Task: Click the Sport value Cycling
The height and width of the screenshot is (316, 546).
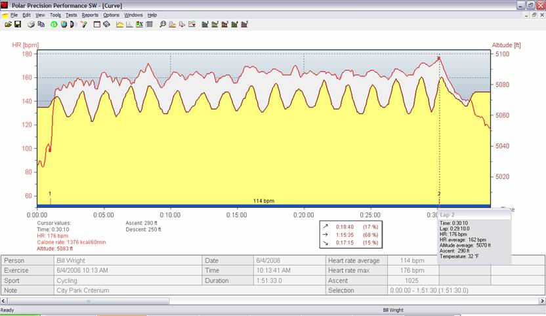Action: tap(66, 281)
